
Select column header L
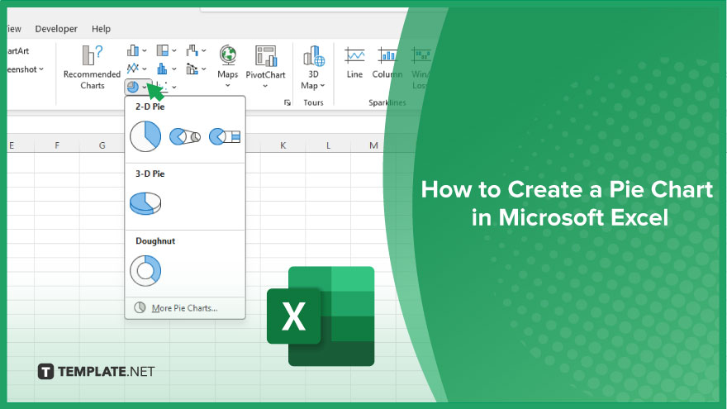(328, 145)
